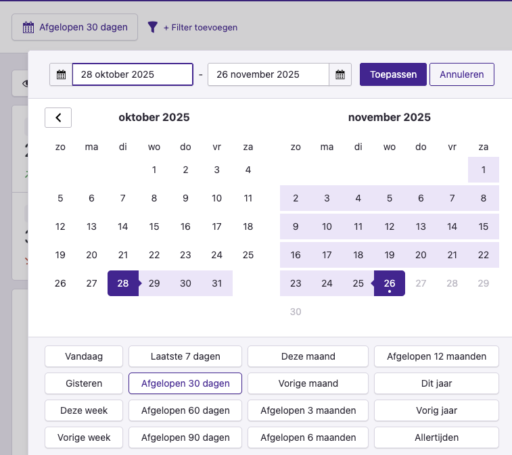Pick the 'Afgelopen 3 maanden' preset

(x=308, y=410)
